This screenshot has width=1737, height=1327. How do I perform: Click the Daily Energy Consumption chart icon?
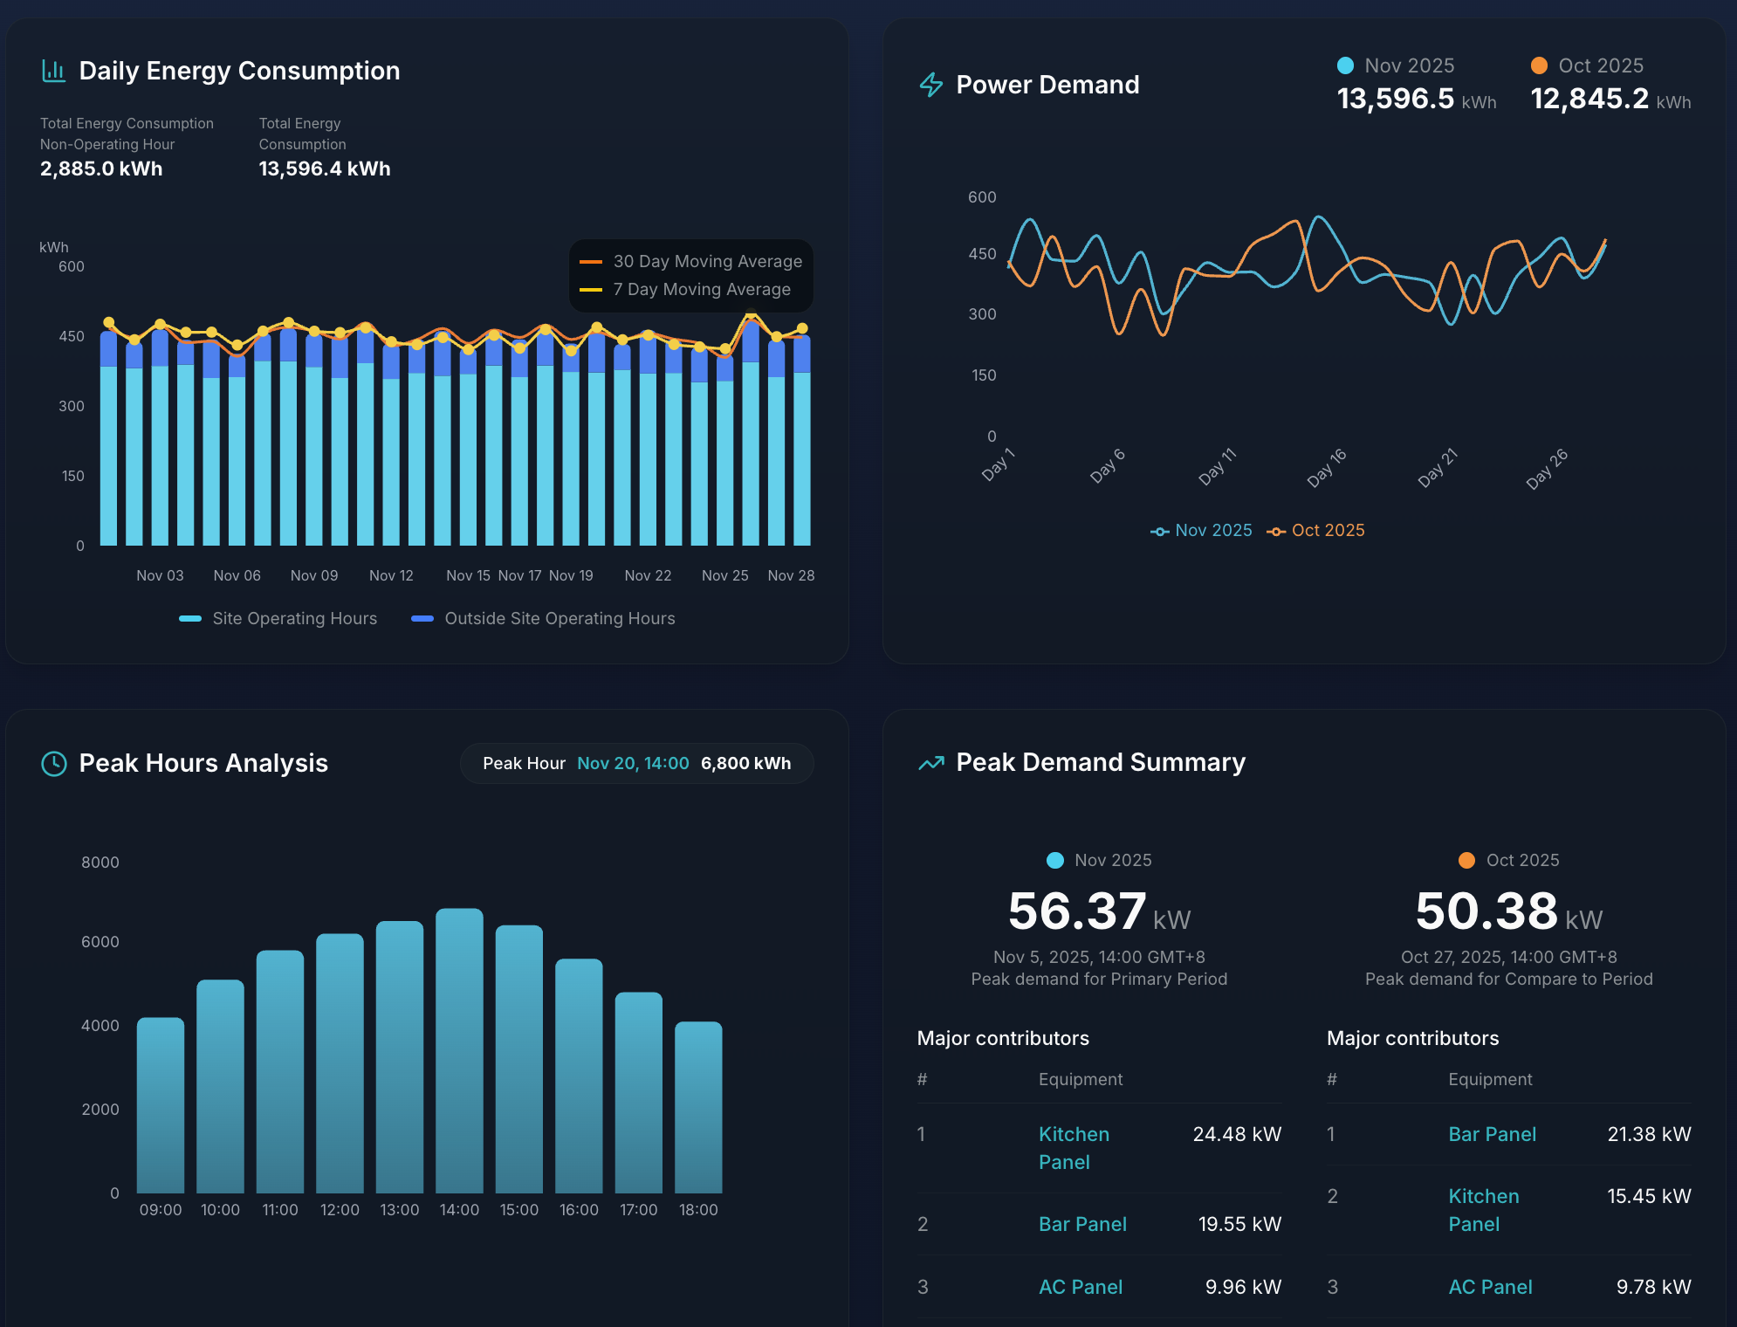[x=54, y=70]
